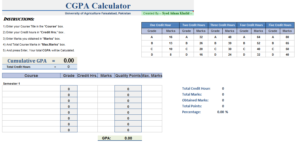Click instruction 2 about "Credit Hrs." box
This screenshot has height=144, width=298.
34,32
